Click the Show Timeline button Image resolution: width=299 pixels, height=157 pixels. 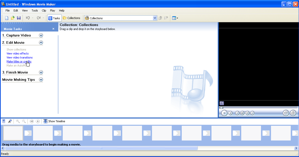[x=54, y=121]
